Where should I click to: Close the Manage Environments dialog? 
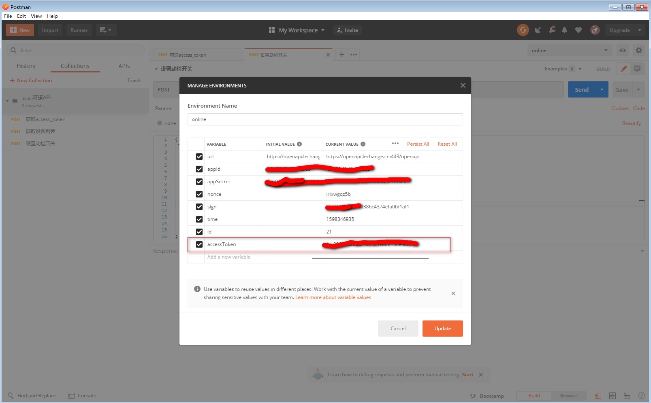click(463, 85)
